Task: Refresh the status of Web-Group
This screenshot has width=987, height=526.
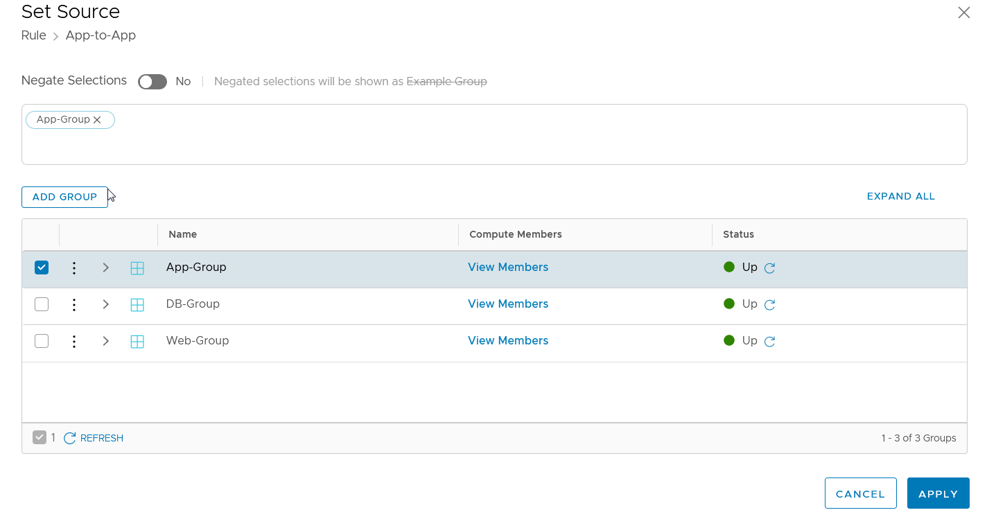Action: coord(769,342)
